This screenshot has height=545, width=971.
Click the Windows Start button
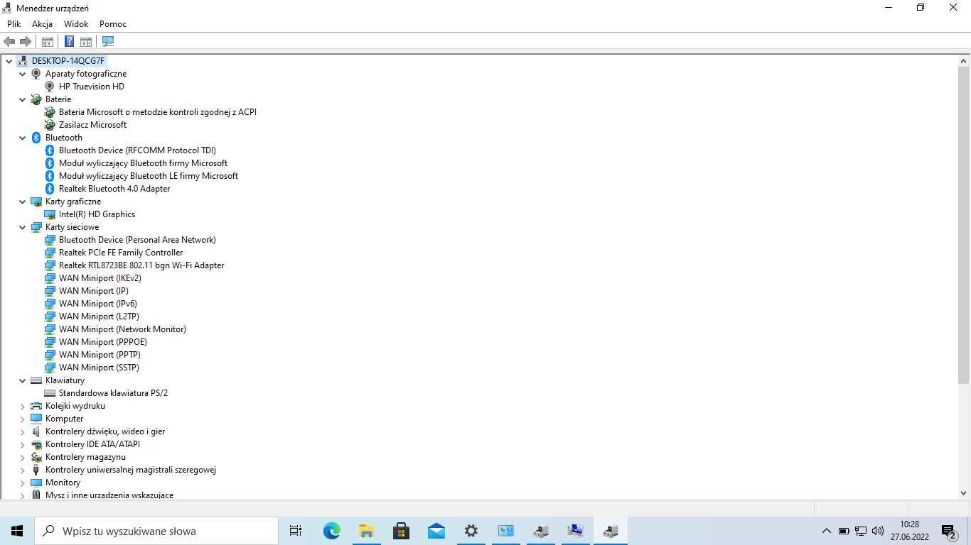[17, 531]
